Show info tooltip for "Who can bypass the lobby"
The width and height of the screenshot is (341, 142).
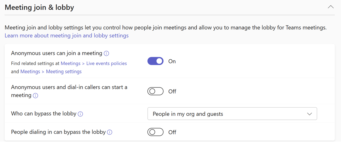tap(80, 114)
